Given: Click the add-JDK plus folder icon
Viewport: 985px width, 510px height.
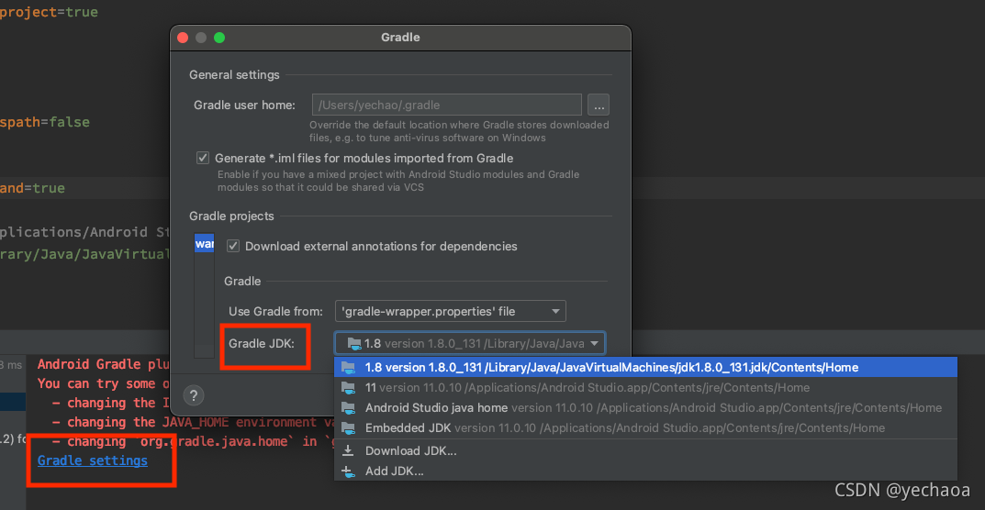Looking at the screenshot, I should click(347, 471).
